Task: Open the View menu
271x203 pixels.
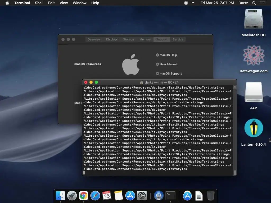Action: click(x=64, y=3)
